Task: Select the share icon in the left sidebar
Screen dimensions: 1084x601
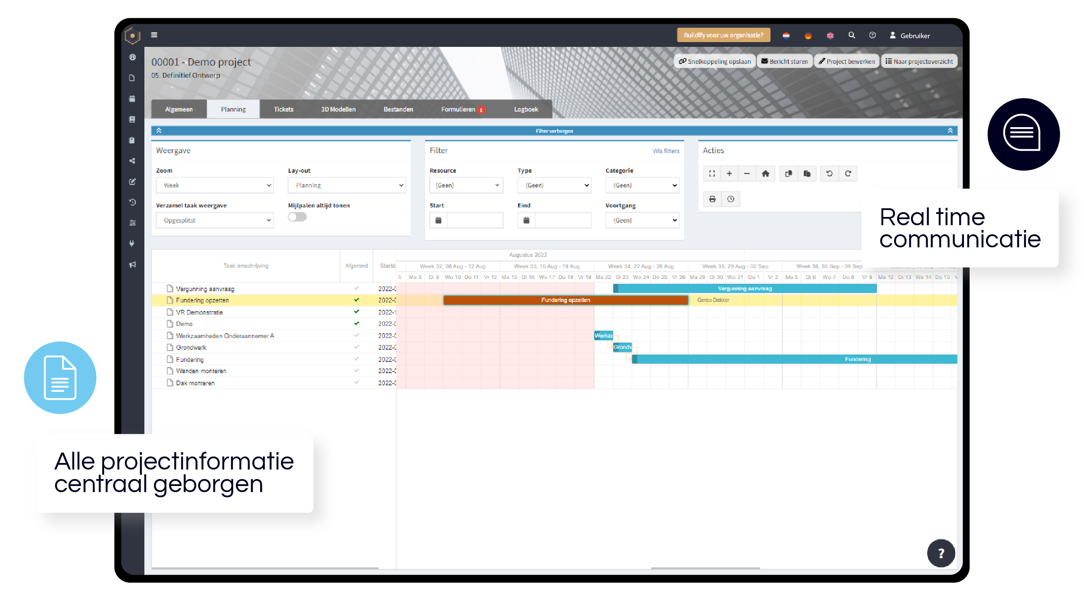Action: coord(133,161)
